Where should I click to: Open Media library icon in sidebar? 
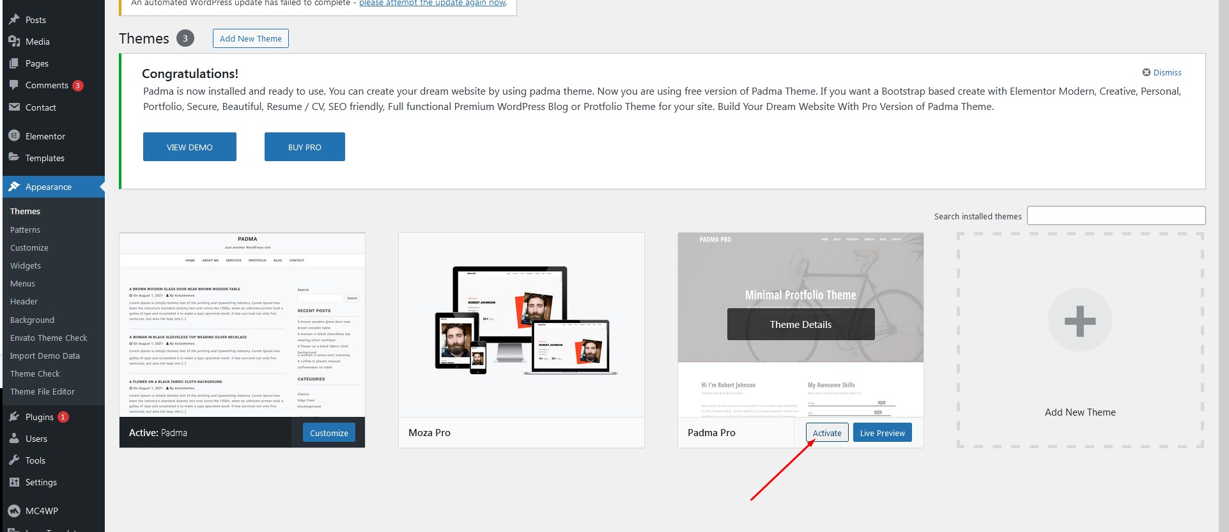click(x=14, y=42)
